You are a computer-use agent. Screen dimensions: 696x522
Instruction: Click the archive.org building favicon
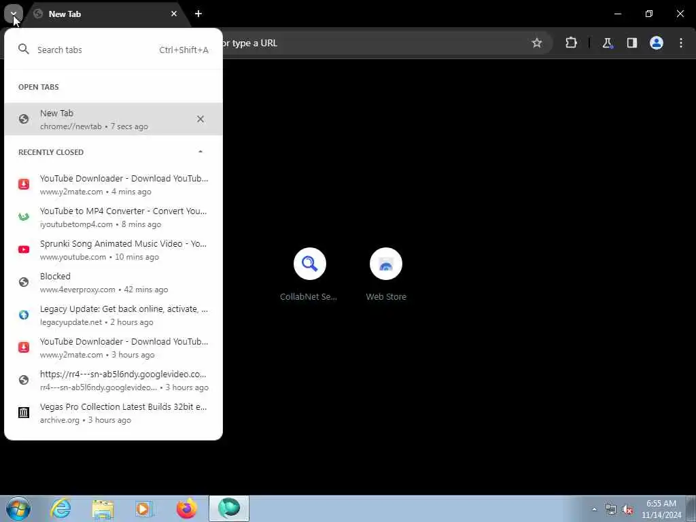pyautogui.click(x=24, y=413)
